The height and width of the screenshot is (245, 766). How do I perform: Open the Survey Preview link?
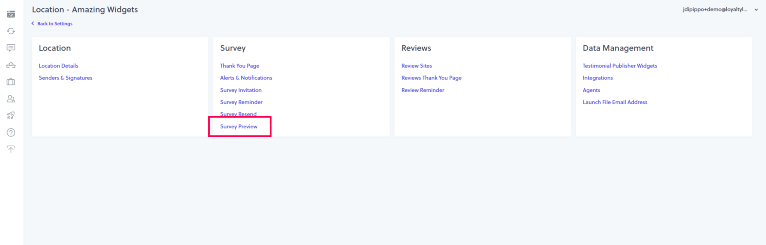(239, 127)
